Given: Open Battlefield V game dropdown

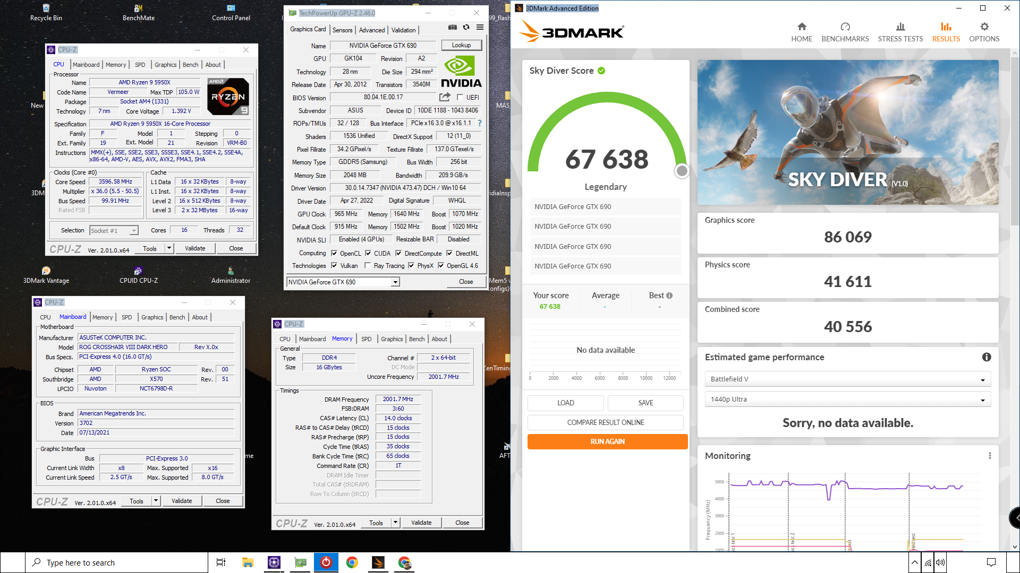Looking at the screenshot, I should (847, 379).
